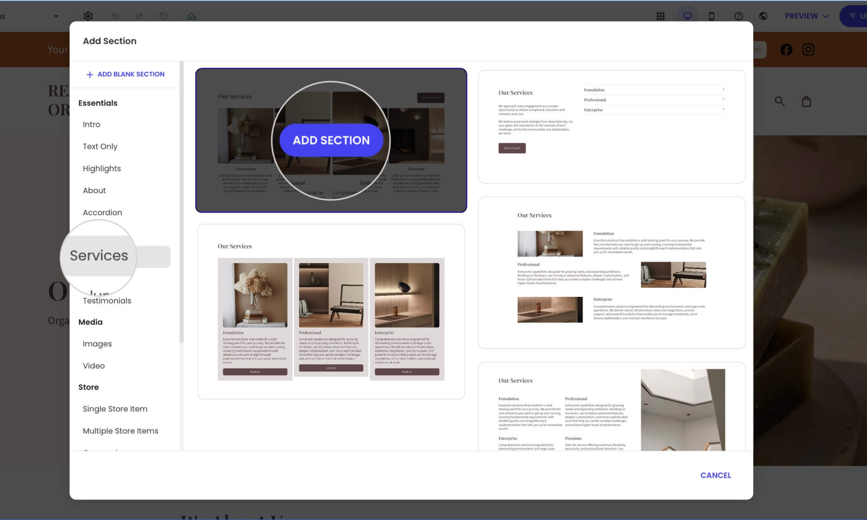Click the Add Section button

click(x=331, y=140)
